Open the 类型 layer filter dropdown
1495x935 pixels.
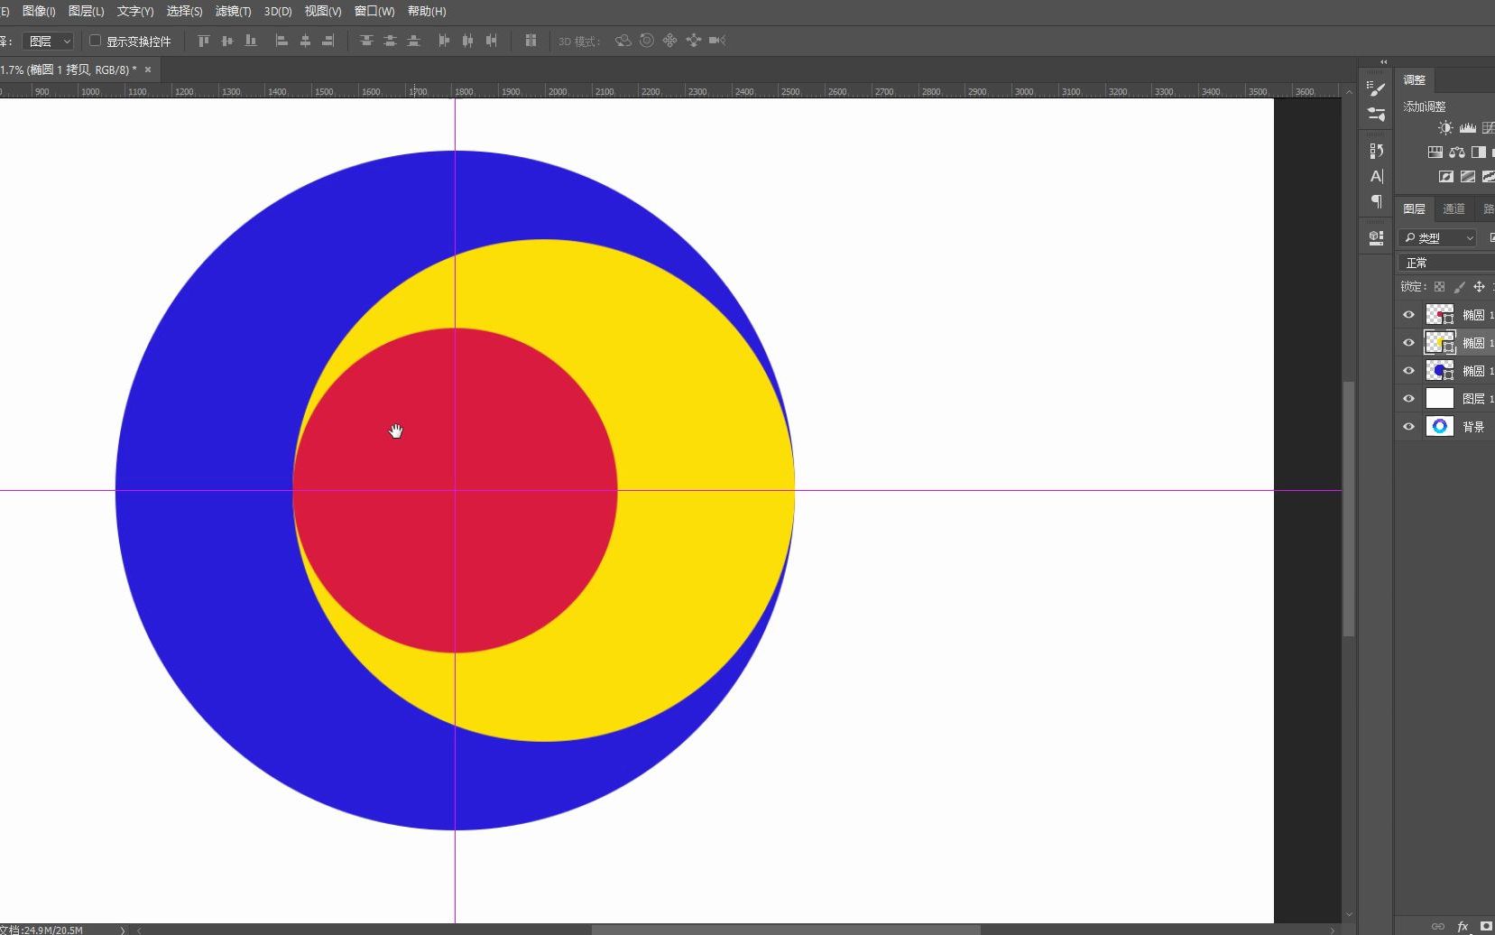[x=1438, y=238]
